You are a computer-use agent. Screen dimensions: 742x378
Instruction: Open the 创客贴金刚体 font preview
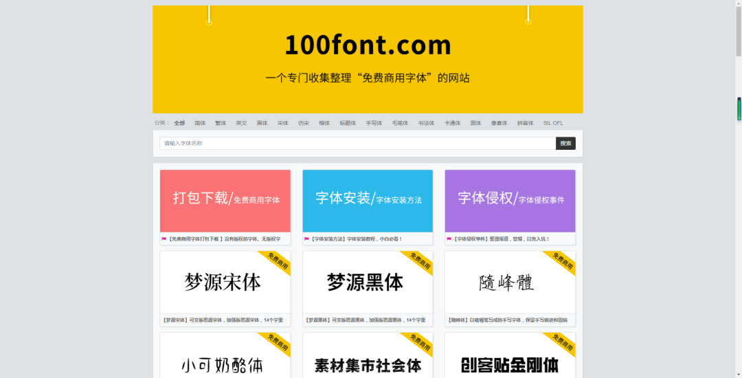click(510, 355)
